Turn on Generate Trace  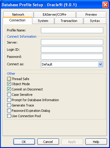9,105
